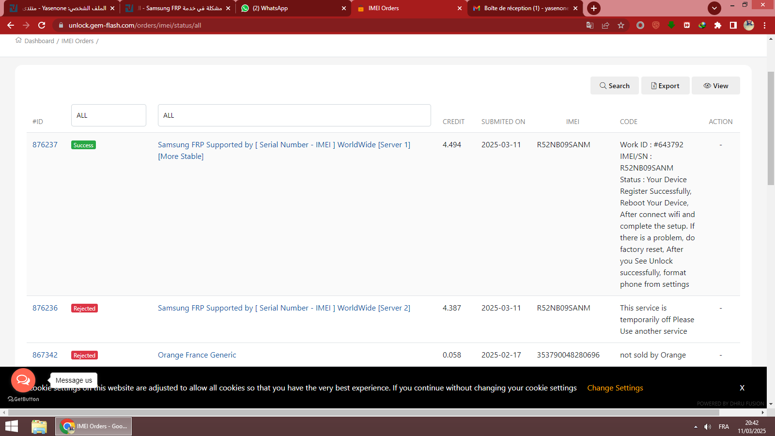This screenshot has width=775, height=436.
Task: Click the Export button
Action: pos(666,86)
